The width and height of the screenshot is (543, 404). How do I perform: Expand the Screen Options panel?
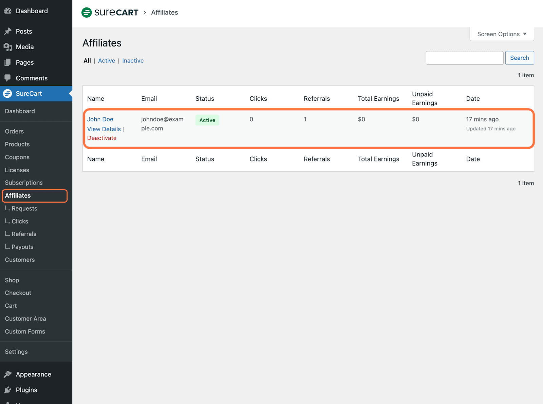tap(501, 34)
